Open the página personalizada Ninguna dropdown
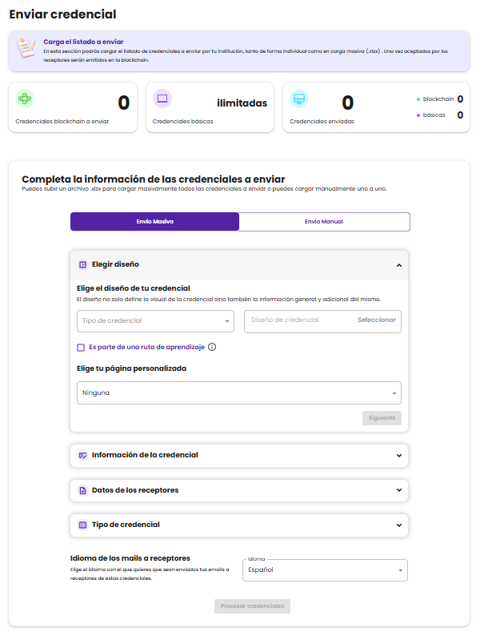Screen dimensions: 480x636 click(x=240, y=393)
